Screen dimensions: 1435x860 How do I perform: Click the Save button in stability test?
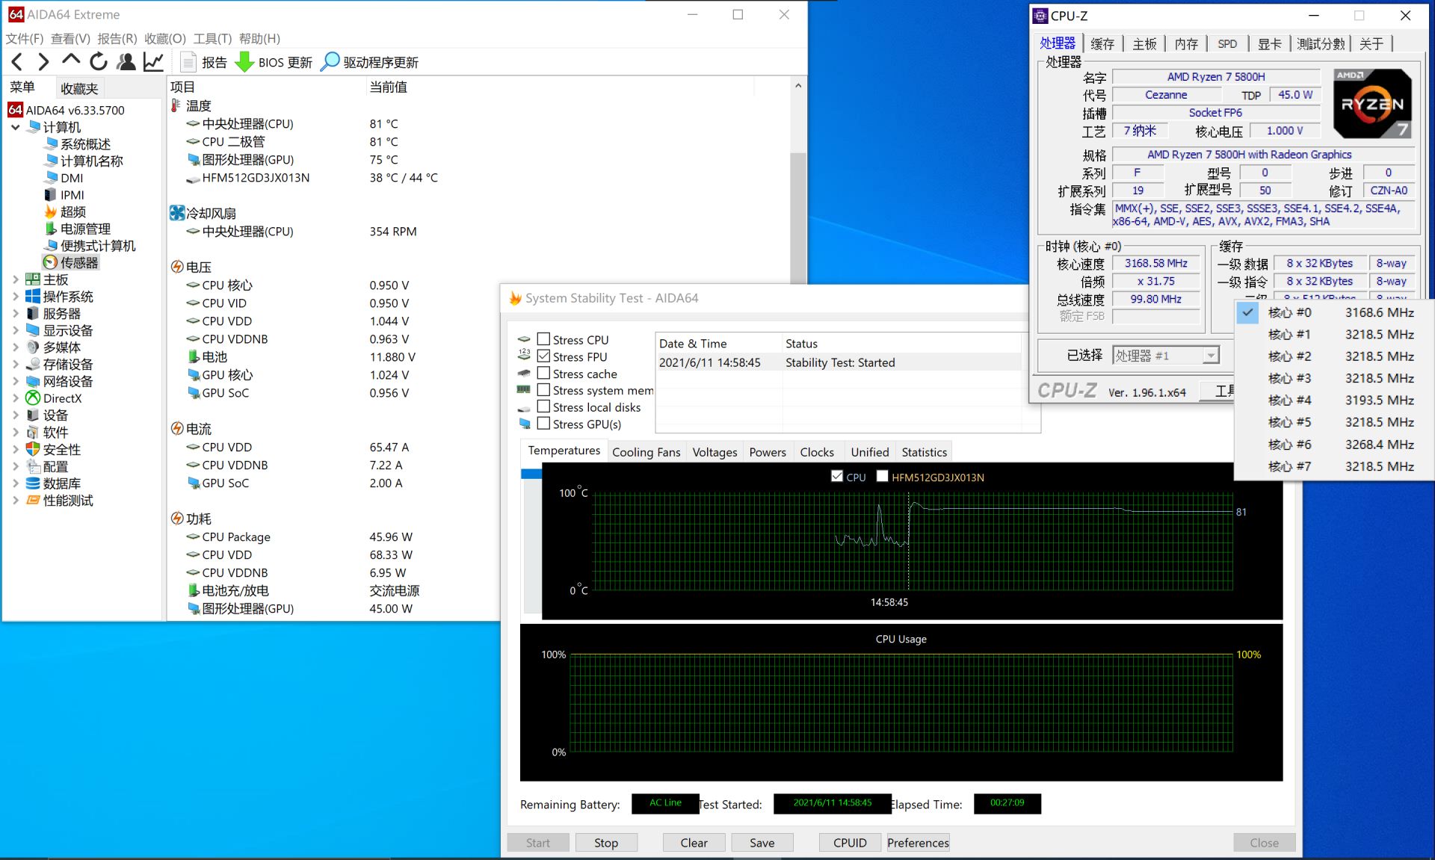tap(762, 843)
